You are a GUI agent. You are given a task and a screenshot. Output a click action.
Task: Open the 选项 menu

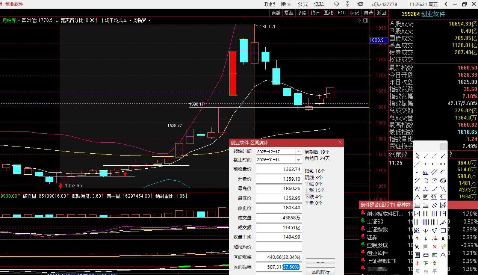point(319,4)
